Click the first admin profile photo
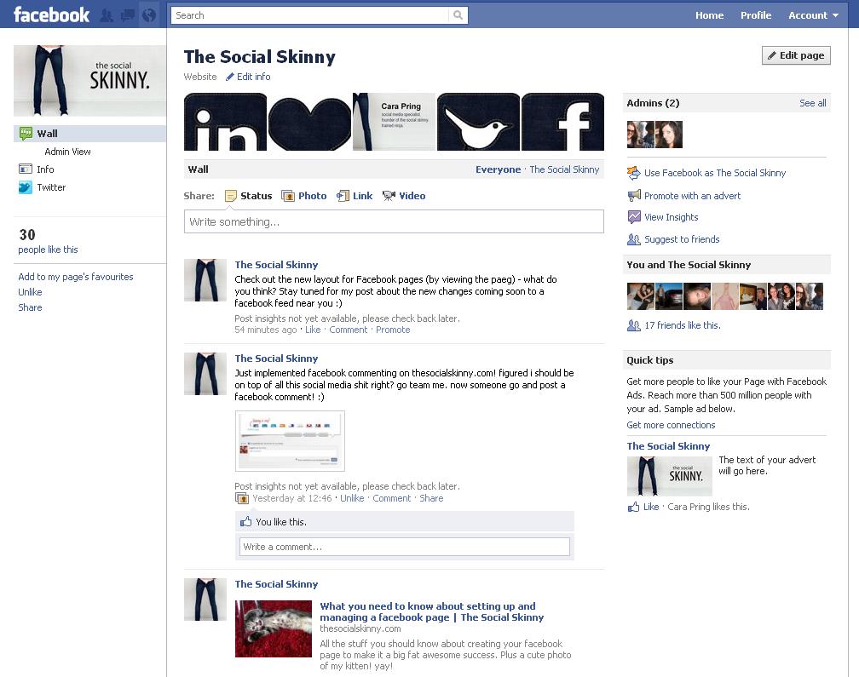Image resolution: width=859 pixels, height=677 pixels. tap(641, 135)
